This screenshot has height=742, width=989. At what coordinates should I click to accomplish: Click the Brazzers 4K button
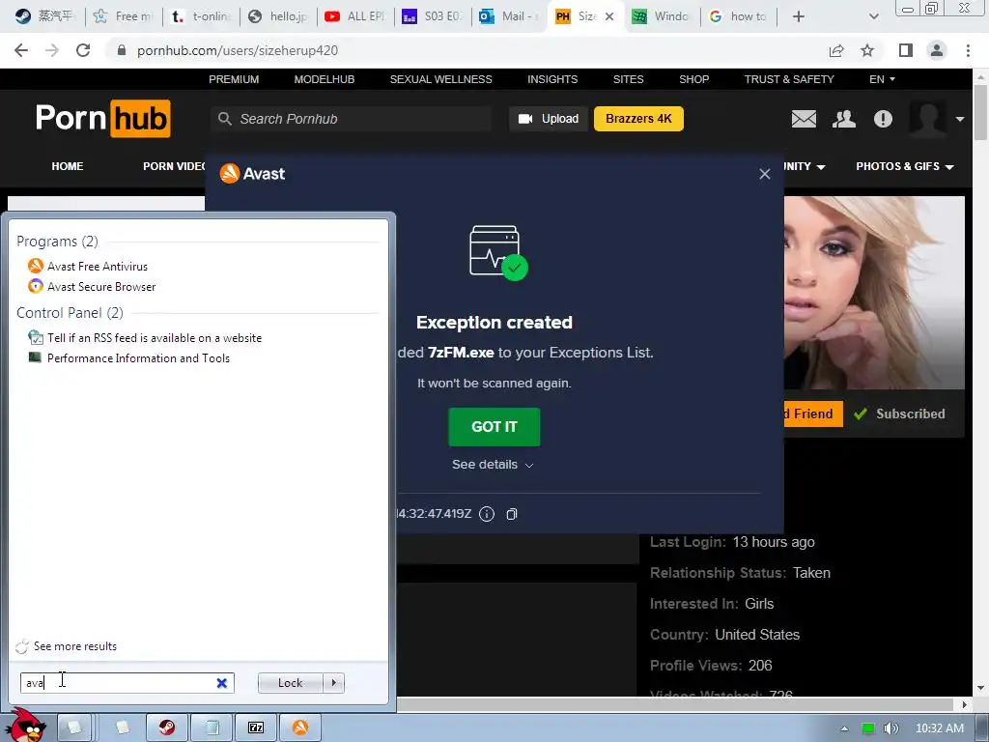(x=638, y=119)
